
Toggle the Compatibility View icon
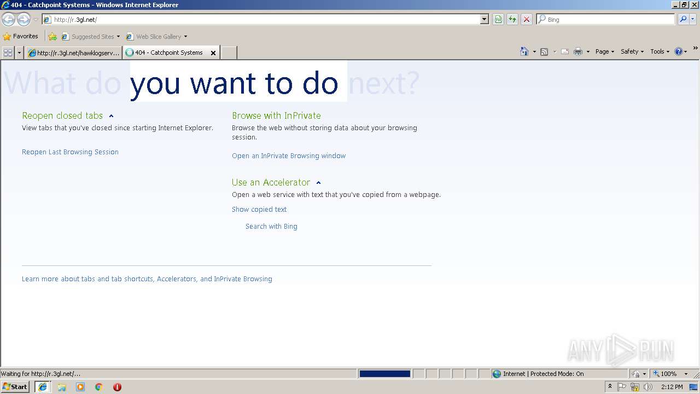coord(498,19)
